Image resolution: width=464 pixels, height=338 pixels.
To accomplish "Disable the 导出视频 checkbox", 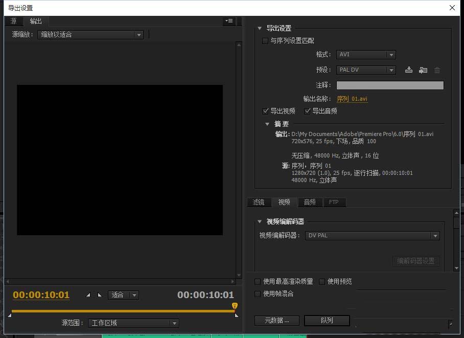I will coord(266,111).
